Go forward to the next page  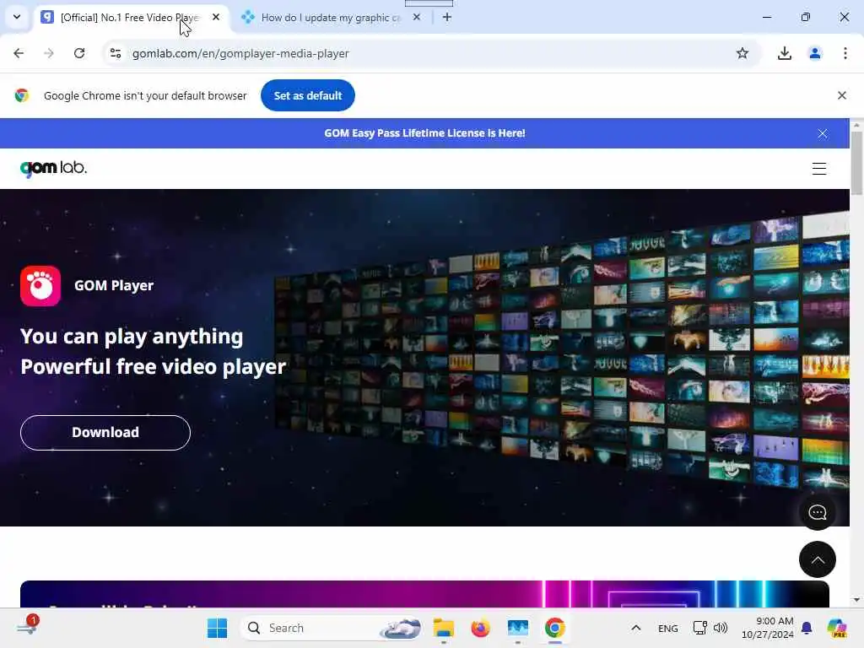coord(49,53)
